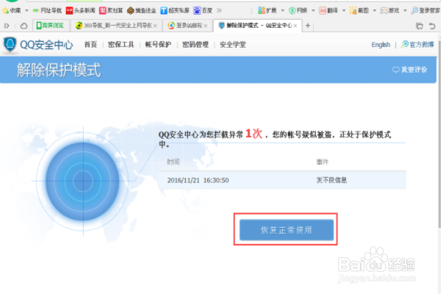Click the 我要评价 feedback link
Screen dimensions: 441x294
pyautogui.click(x=410, y=70)
